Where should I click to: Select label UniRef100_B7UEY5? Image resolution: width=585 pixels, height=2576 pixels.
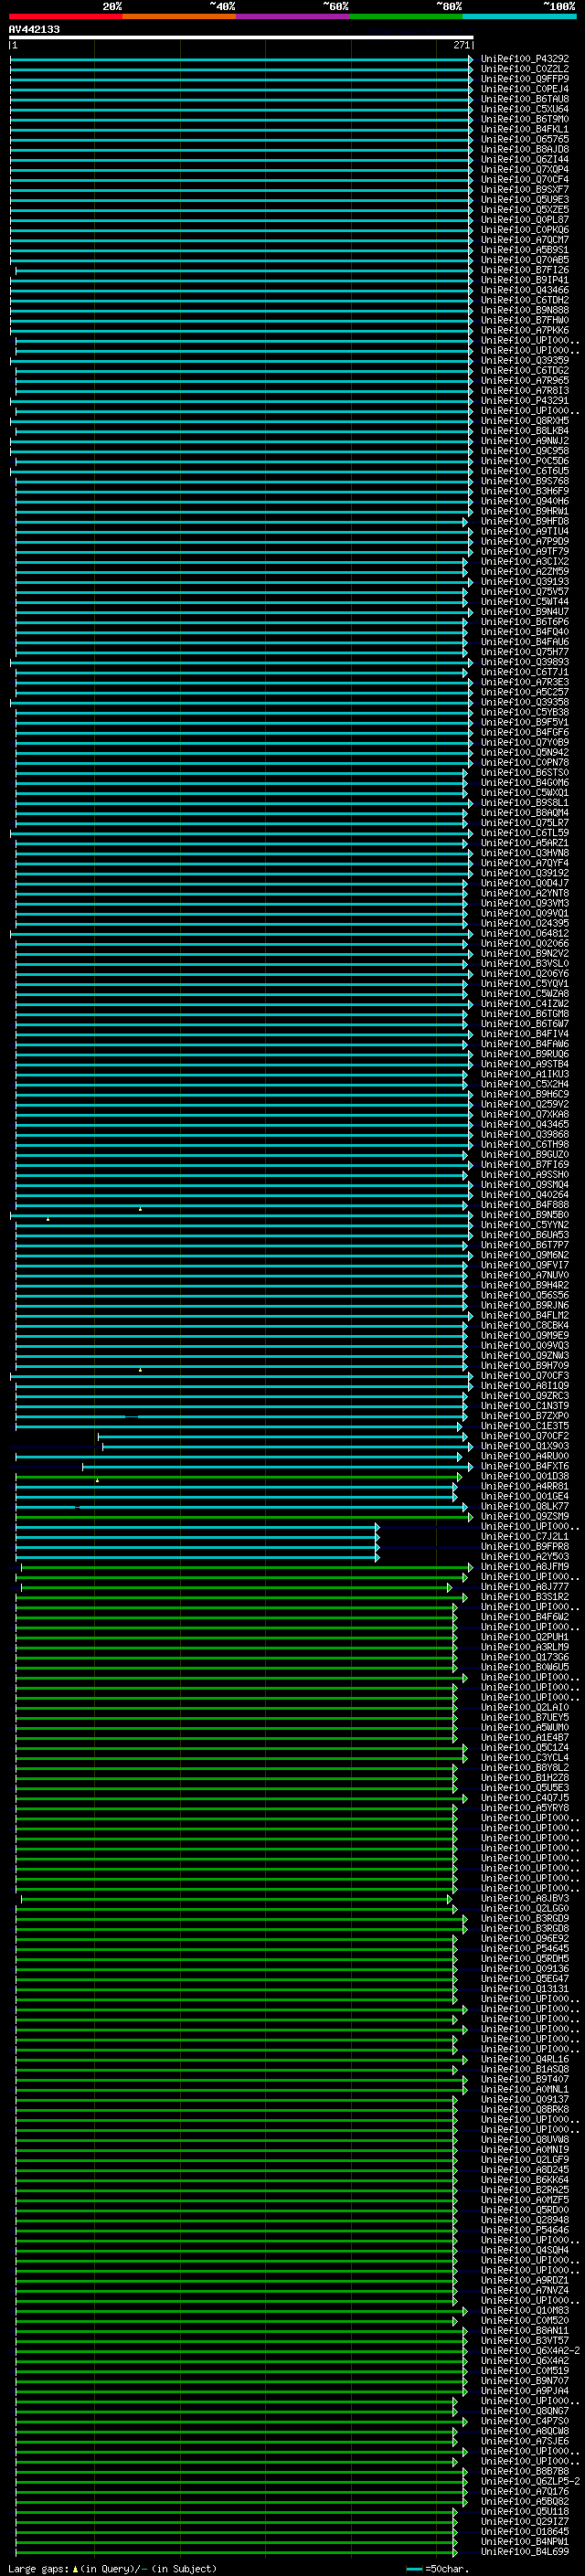525,1718
